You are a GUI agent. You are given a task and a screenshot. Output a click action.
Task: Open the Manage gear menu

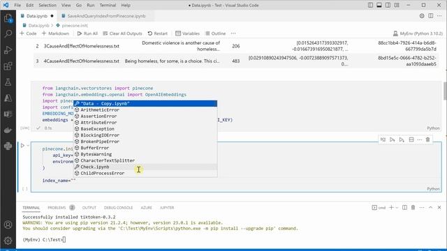tap(8, 241)
